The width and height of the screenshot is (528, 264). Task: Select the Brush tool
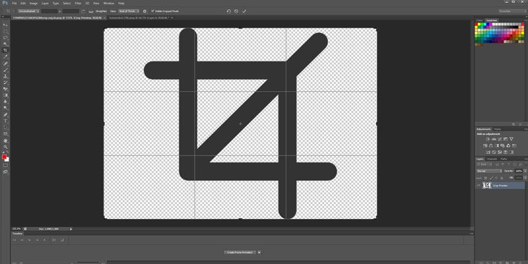5,70
